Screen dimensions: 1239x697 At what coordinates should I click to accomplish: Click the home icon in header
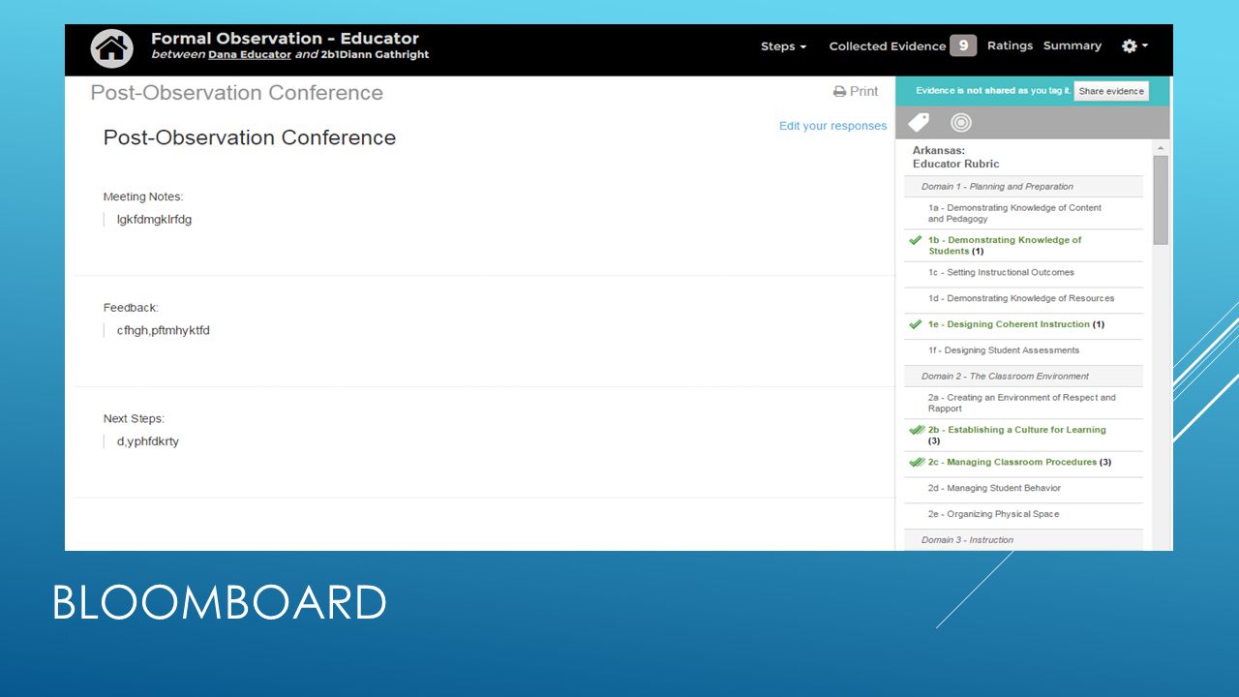pos(112,49)
